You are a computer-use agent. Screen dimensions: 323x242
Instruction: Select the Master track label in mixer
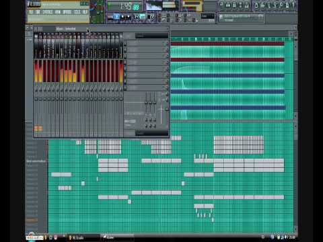(36, 46)
